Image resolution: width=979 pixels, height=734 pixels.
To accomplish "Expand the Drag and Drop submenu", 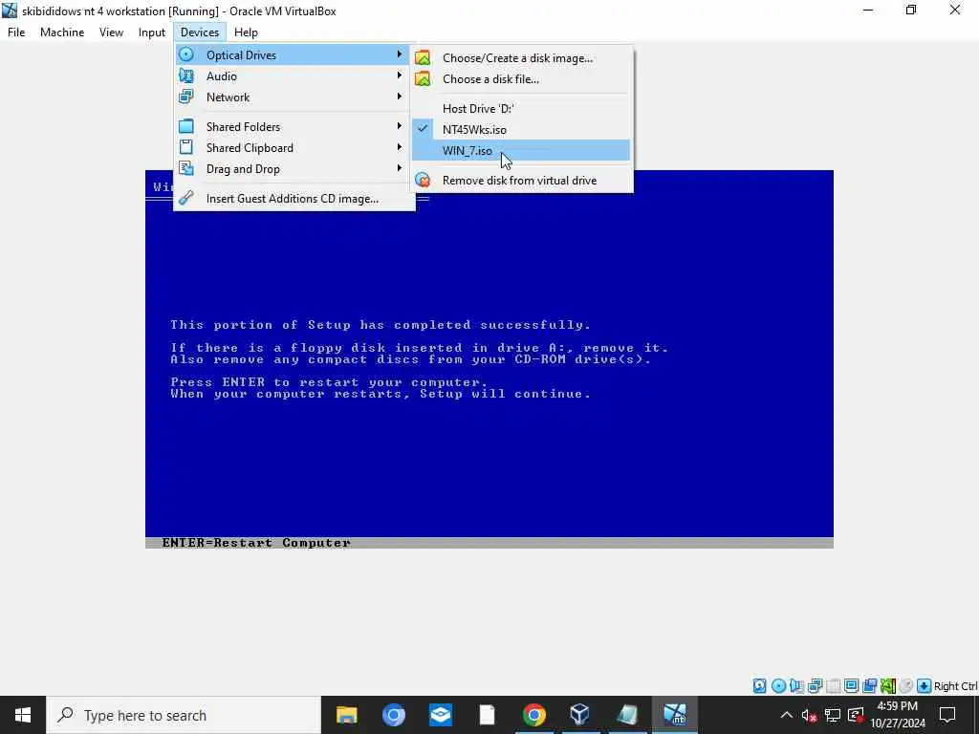I will tap(399, 168).
